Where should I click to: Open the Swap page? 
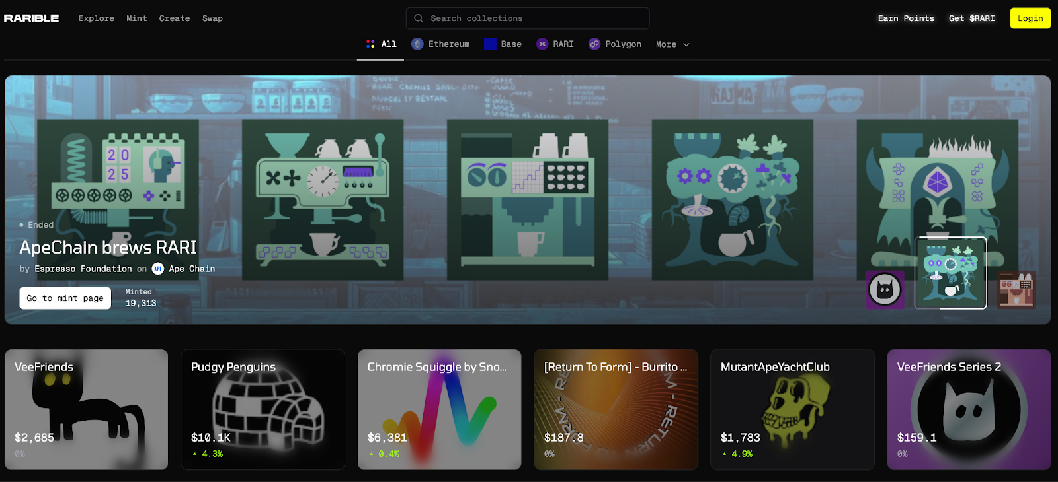click(212, 18)
